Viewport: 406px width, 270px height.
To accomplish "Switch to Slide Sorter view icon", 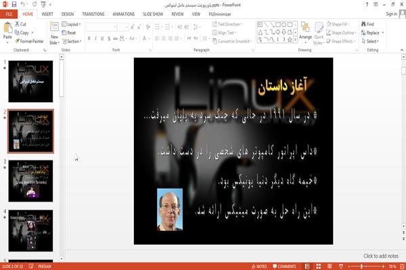I will 319,267.
